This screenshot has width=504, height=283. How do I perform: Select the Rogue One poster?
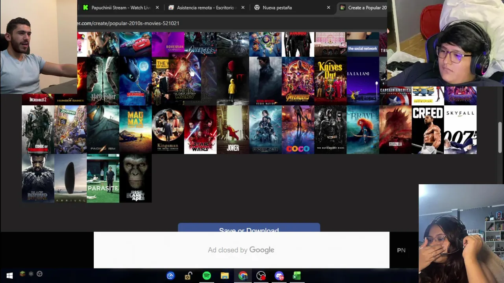tap(265, 130)
